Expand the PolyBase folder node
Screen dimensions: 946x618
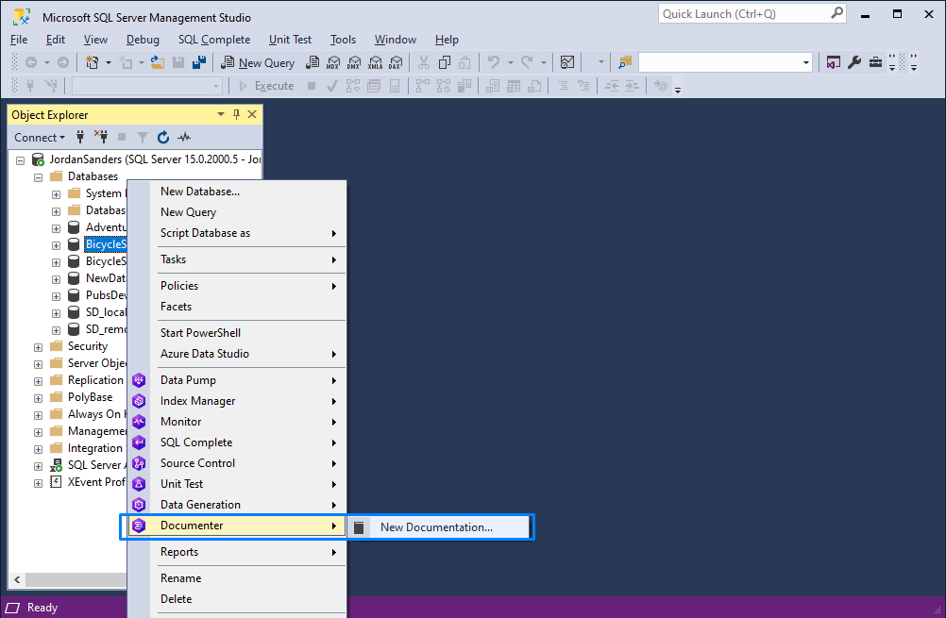click(39, 398)
